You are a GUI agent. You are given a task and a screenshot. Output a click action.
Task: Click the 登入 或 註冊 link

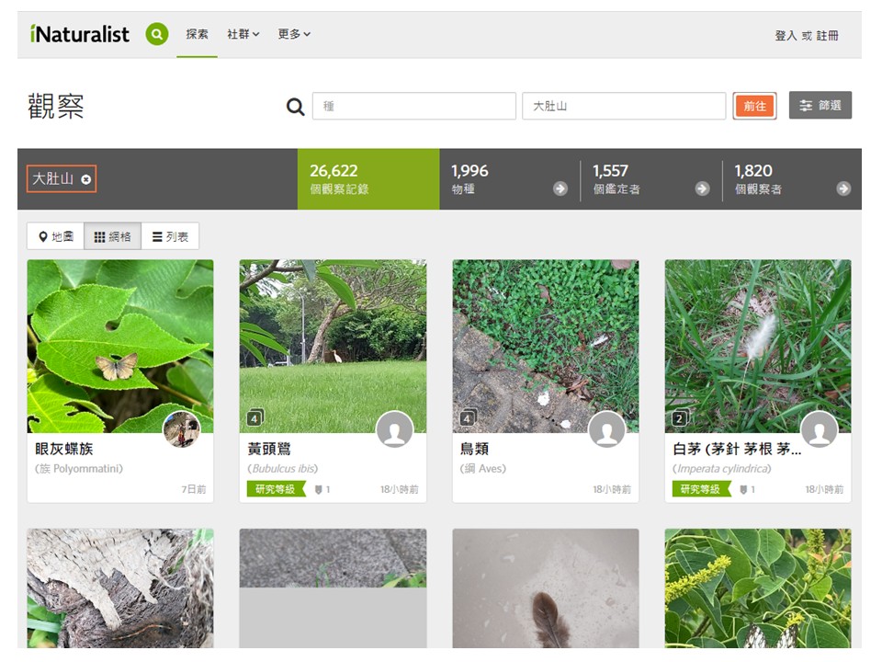click(806, 35)
